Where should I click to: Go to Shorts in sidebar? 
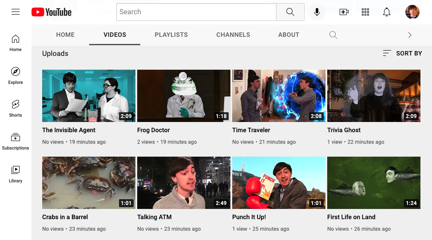(16, 108)
